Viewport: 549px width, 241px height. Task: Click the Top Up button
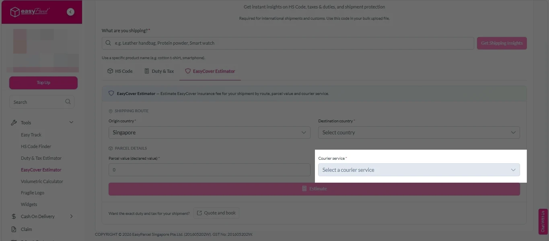coord(43,83)
